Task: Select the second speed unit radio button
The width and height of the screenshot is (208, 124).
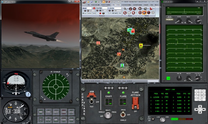Action: 87,13
